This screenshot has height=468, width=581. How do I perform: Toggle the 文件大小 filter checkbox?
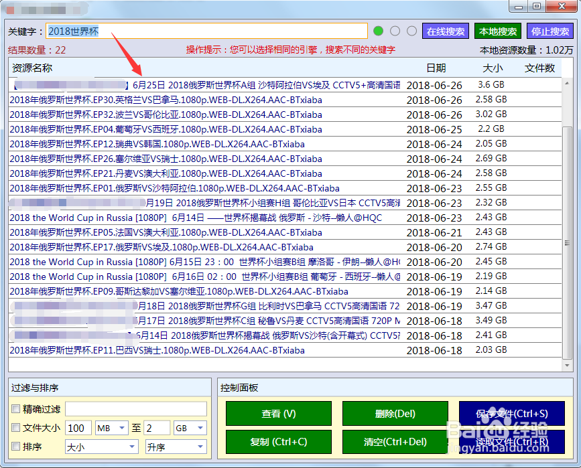click(x=16, y=428)
